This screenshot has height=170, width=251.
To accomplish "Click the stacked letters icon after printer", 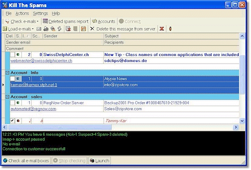I will [x=52, y=29].
